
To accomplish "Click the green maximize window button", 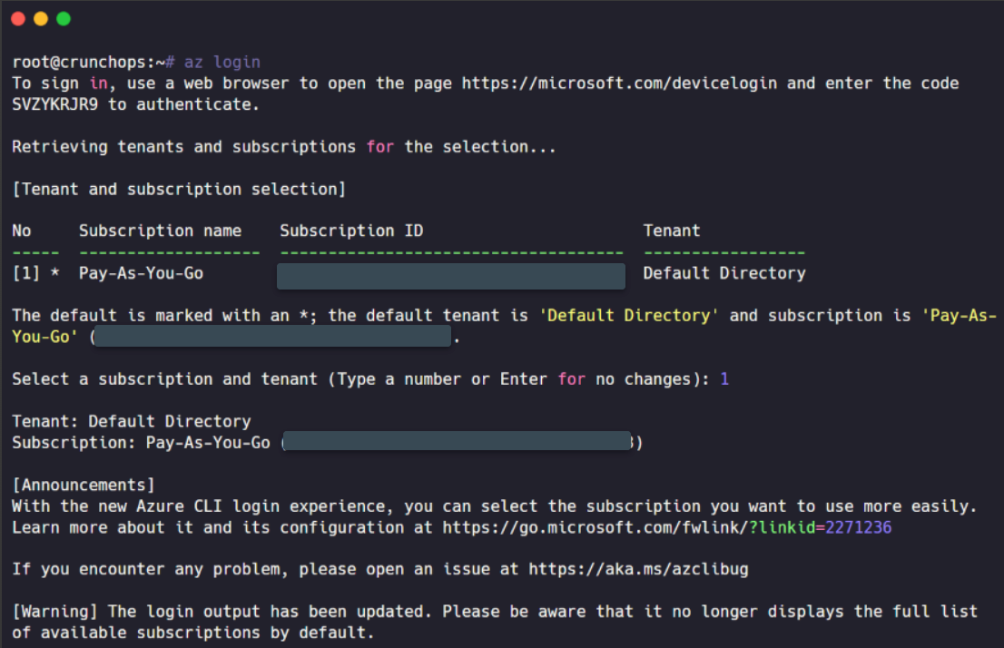I will (x=64, y=18).
